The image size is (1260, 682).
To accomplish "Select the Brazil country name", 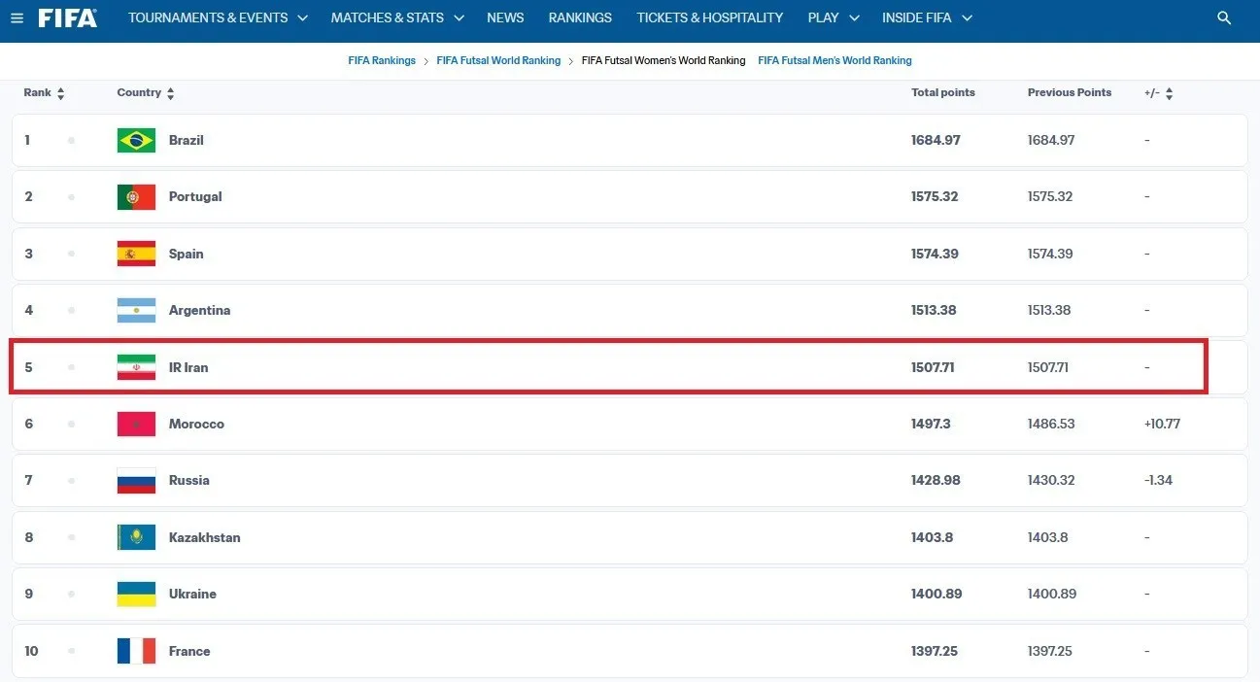I will pyautogui.click(x=187, y=140).
